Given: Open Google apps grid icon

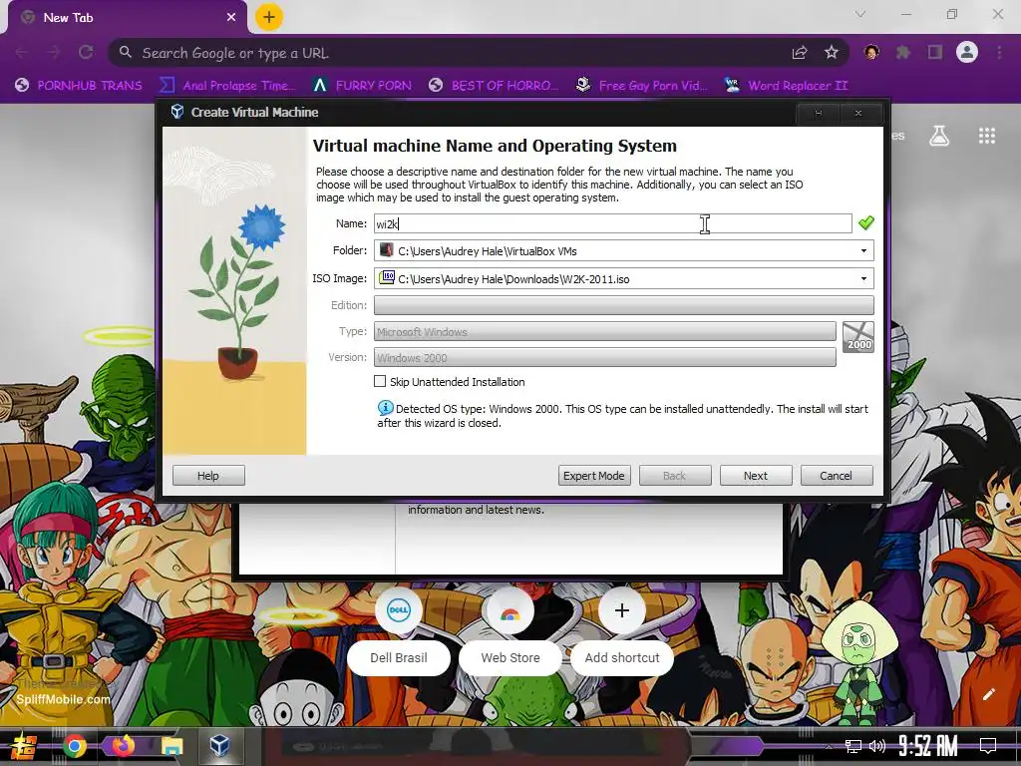Looking at the screenshot, I should [x=986, y=136].
